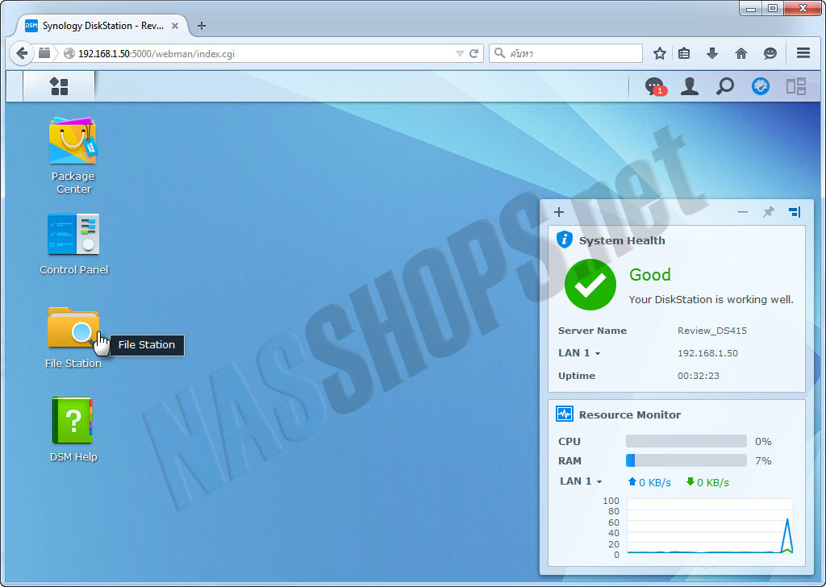Launch Control Panel from desktop
The width and height of the screenshot is (826, 587).
click(73, 235)
